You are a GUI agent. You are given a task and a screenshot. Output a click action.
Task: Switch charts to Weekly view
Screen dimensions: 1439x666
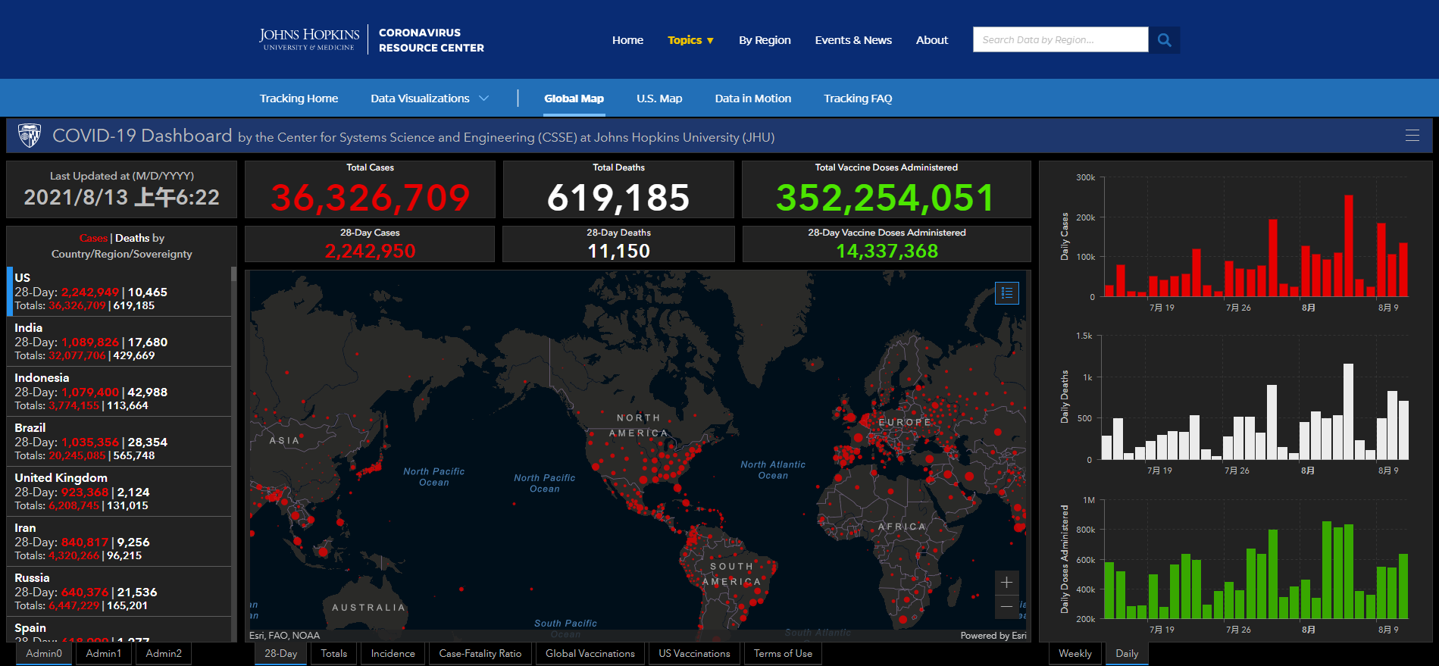[1075, 654]
